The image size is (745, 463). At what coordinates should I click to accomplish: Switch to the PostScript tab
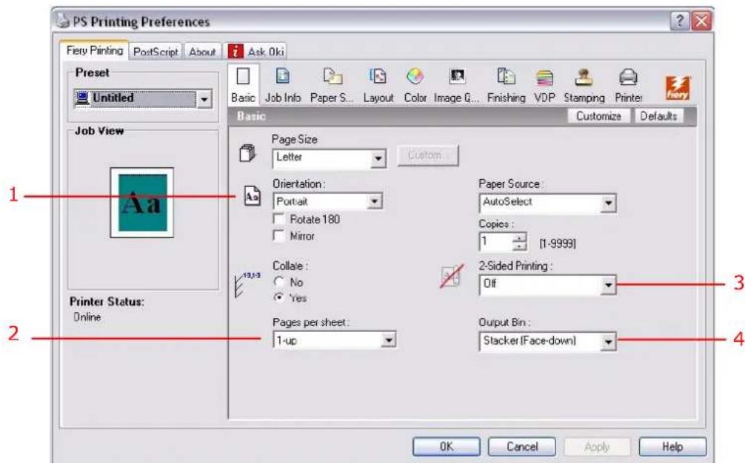156,51
